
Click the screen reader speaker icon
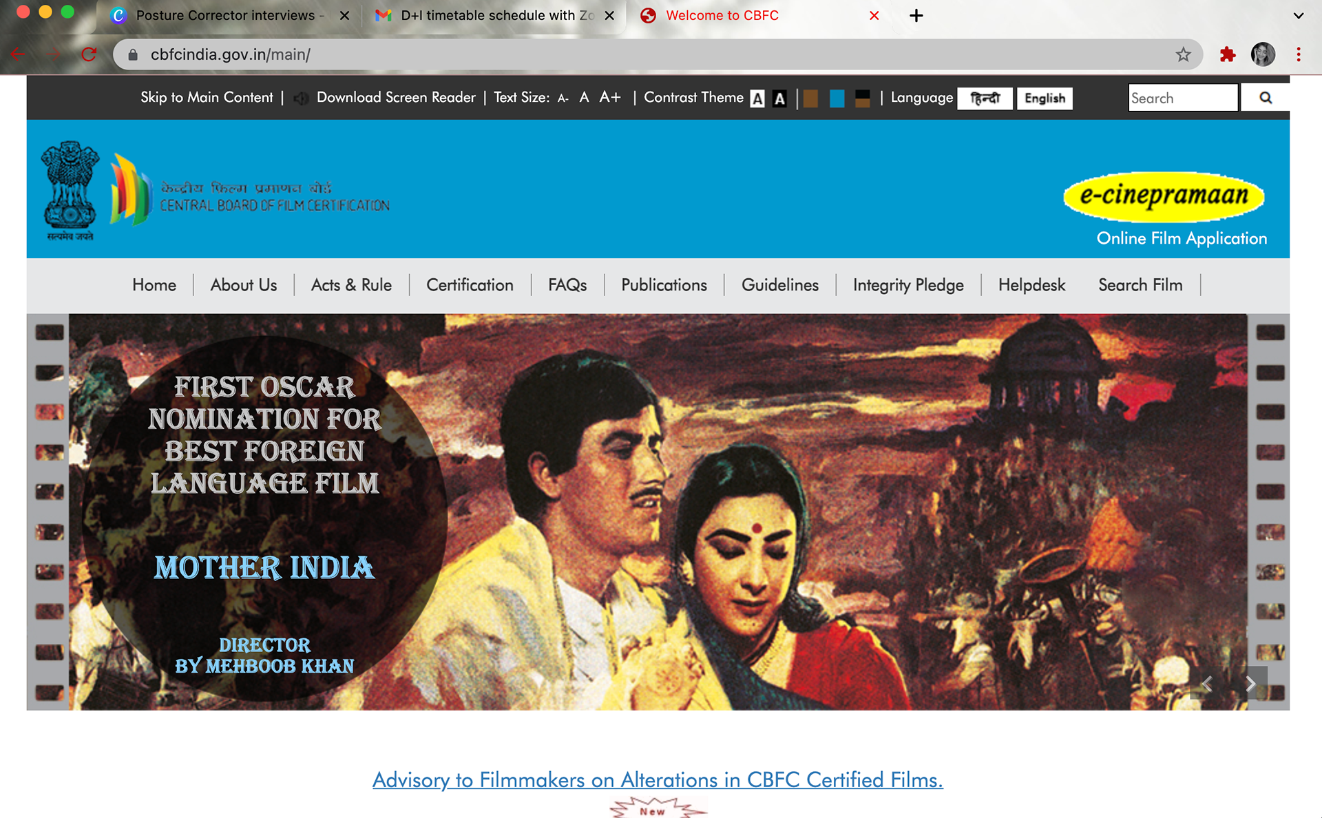tap(301, 98)
